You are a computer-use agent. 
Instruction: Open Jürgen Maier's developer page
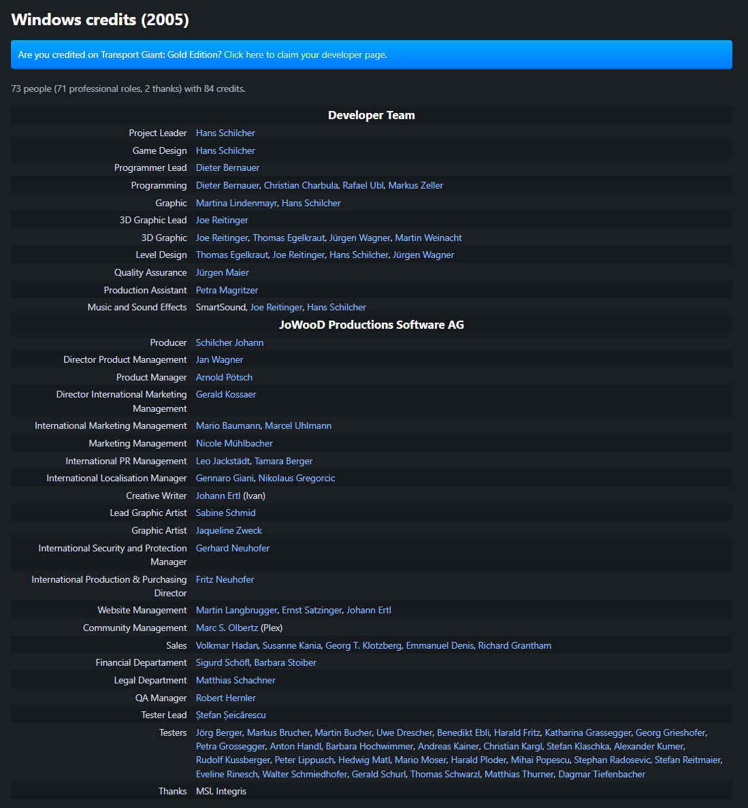(222, 272)
